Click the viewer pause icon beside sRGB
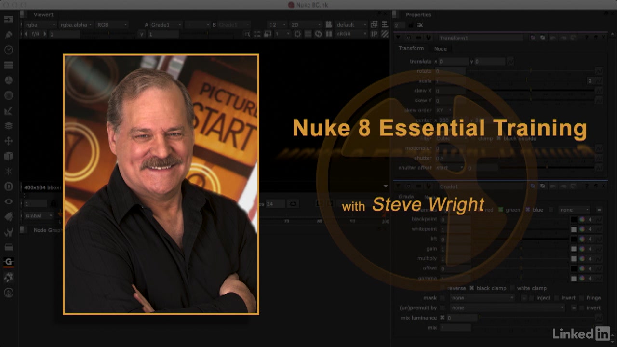 329,34
